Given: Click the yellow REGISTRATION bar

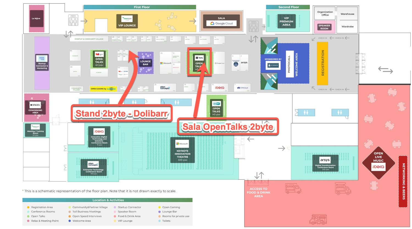Looking at the screenshot, I should (322, 63).
